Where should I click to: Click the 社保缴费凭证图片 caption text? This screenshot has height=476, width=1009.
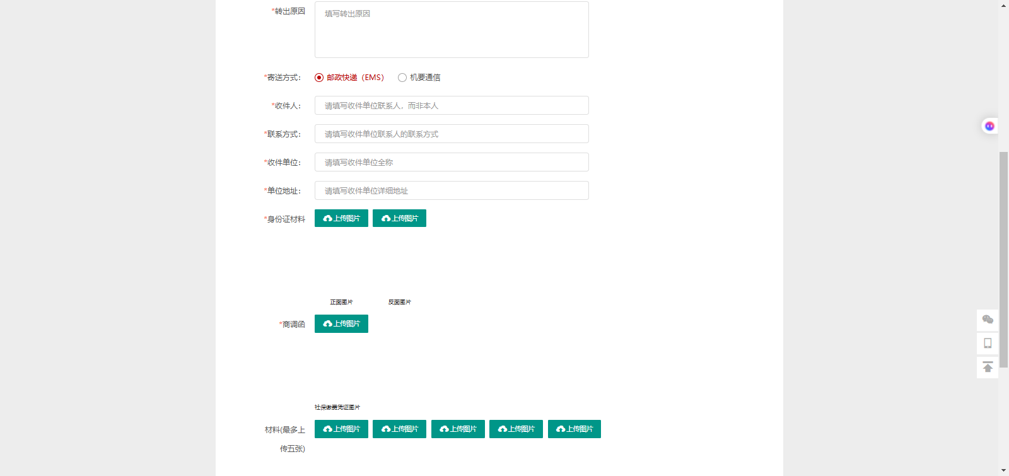click(337, 407)
